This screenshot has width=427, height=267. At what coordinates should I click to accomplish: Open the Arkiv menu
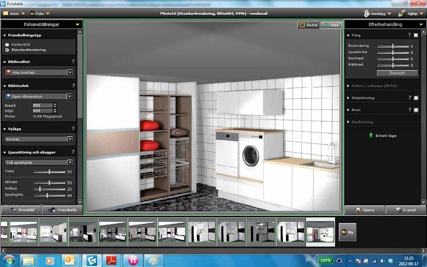point(14,13)
